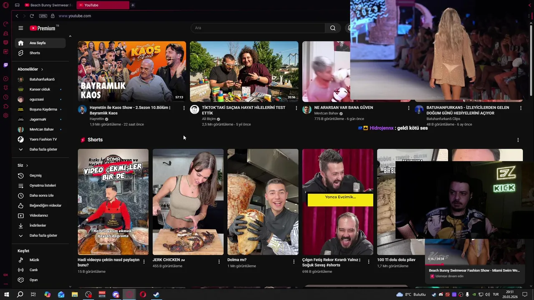Open oguzsasi subscription channel
The image size is (534, 300).
coord(40,99)
